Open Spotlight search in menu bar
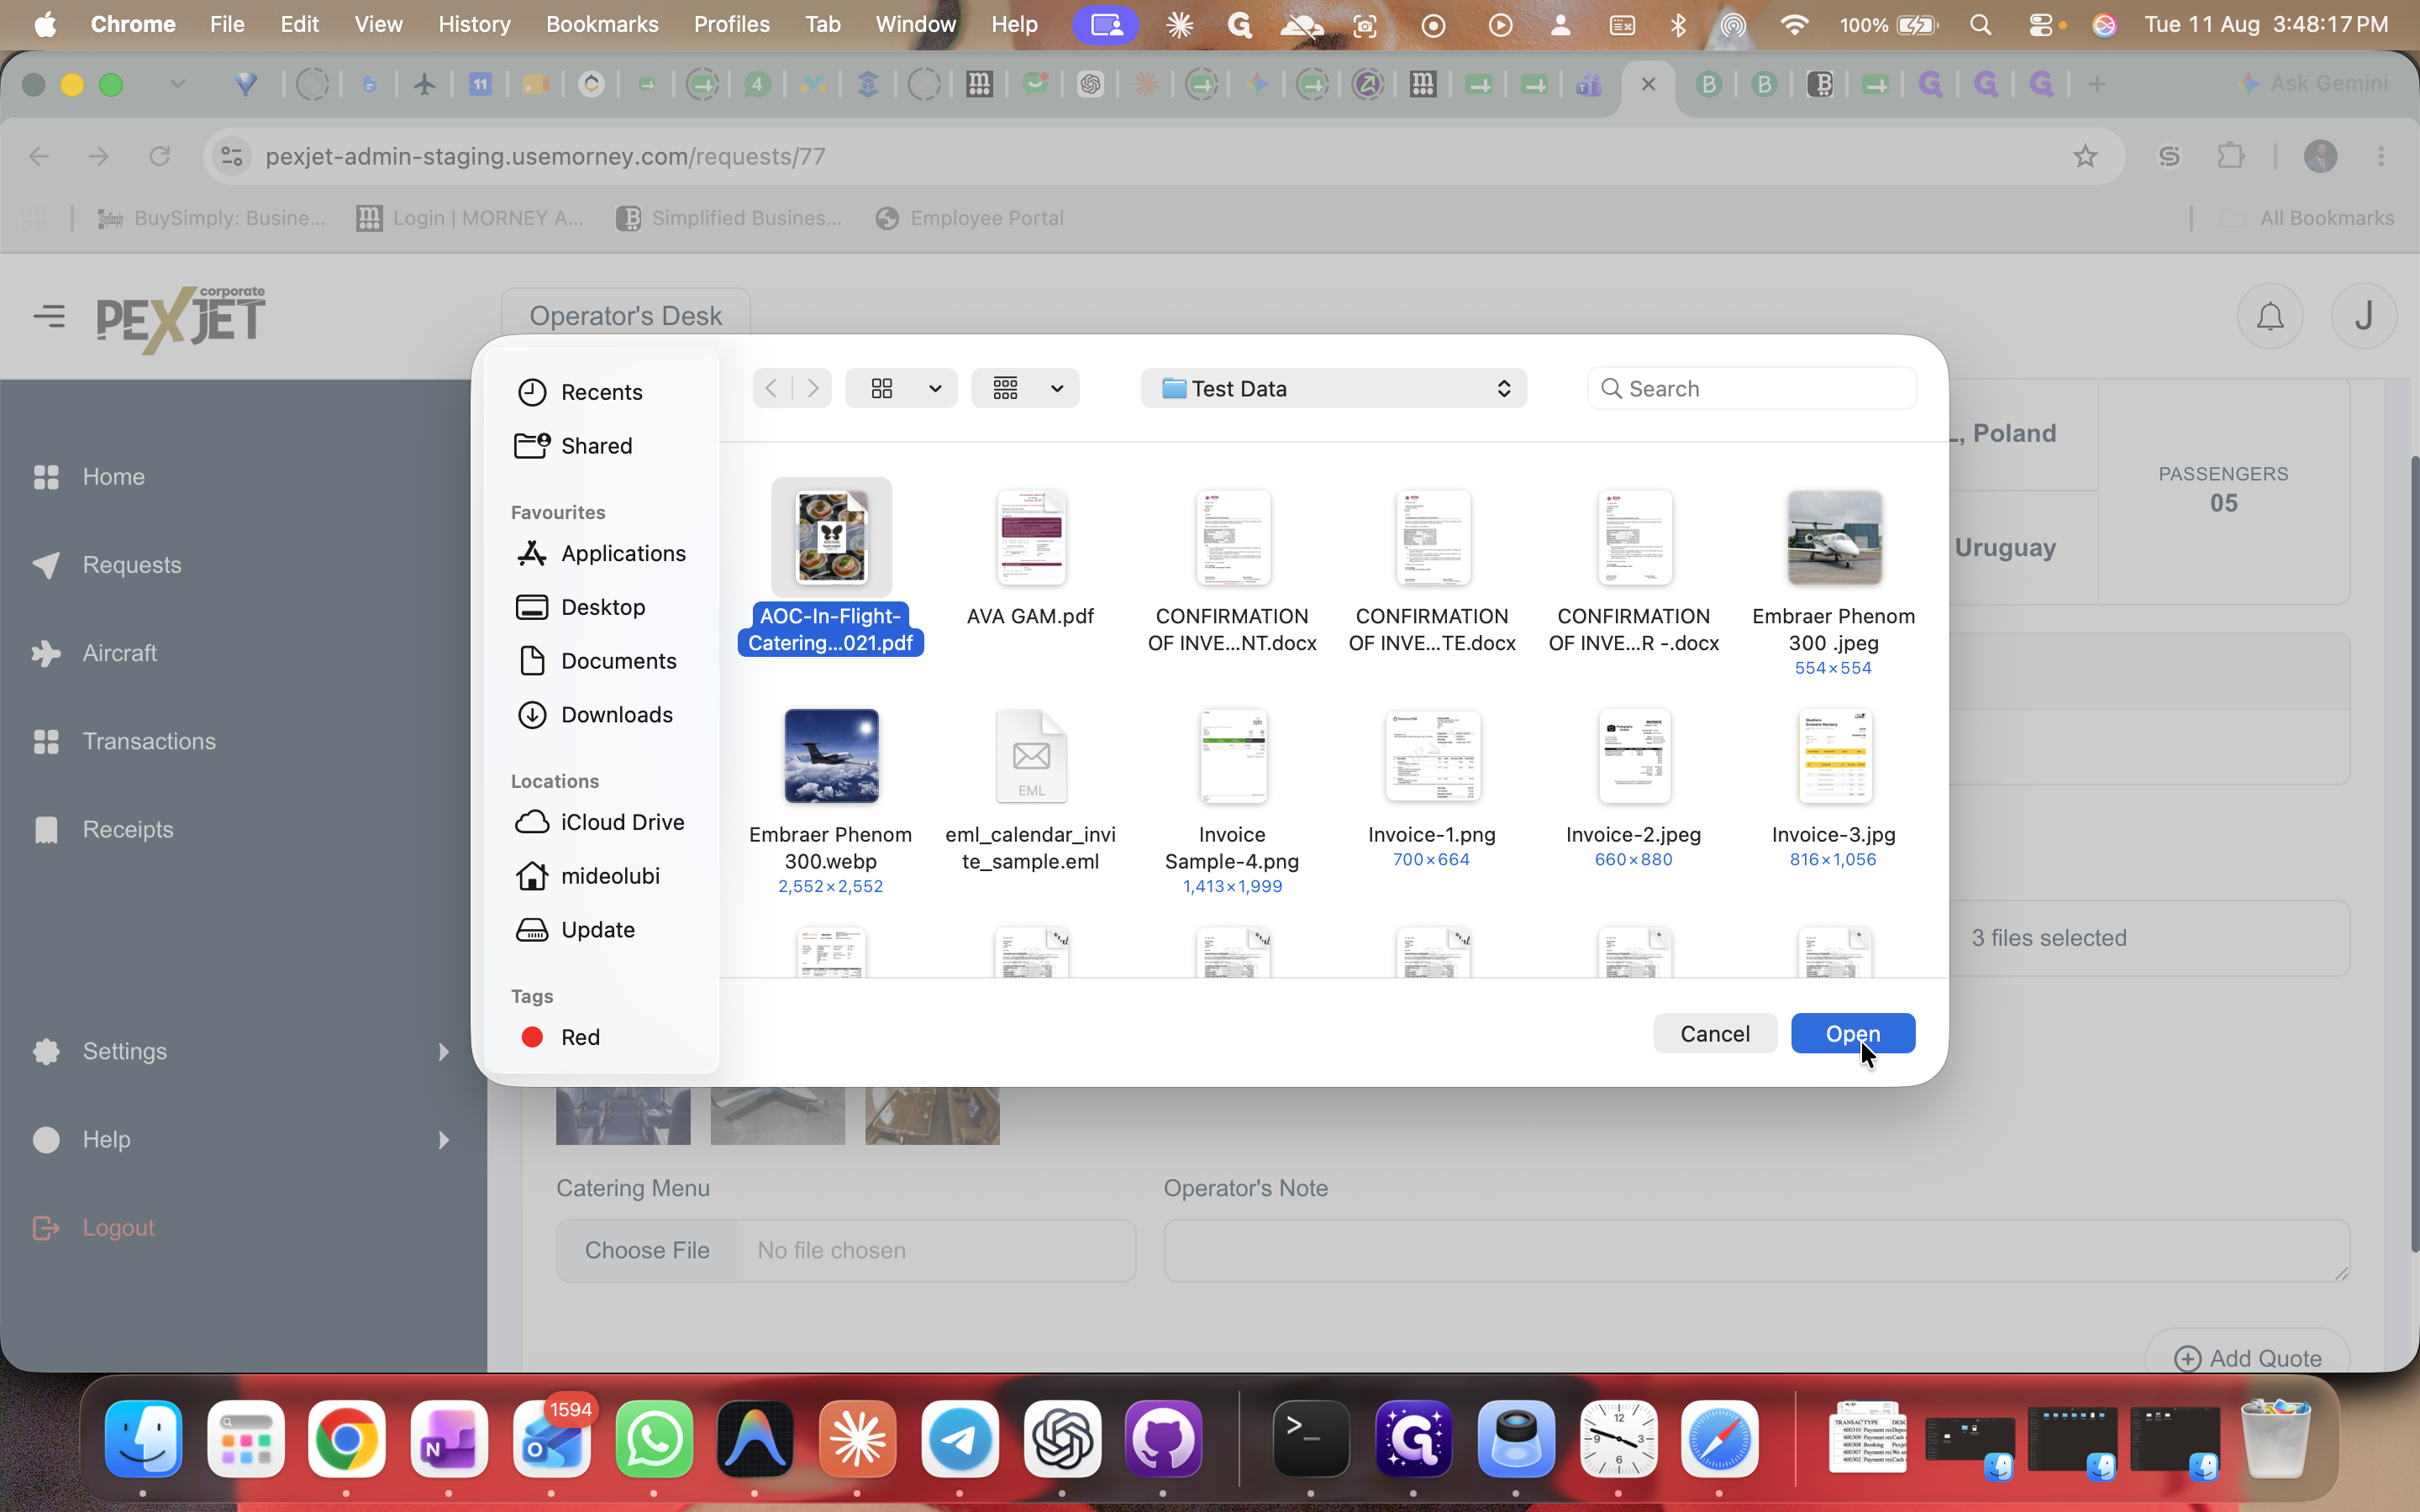 tap(1980, 24)
